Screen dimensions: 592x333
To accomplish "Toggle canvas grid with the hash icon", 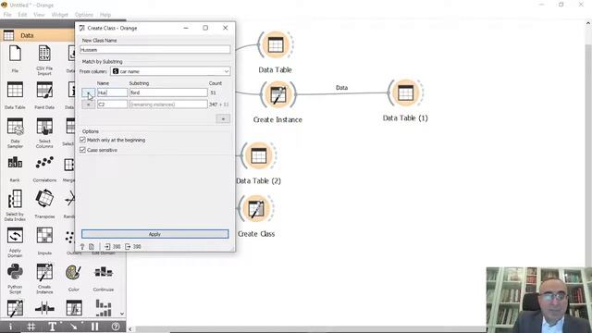I will tap(31, 327).
